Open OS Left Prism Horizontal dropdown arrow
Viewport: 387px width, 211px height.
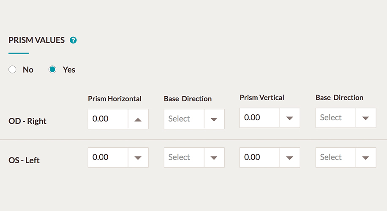(x=138, y=157)
